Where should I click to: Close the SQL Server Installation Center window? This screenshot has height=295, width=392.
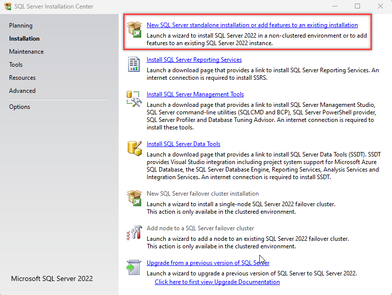click(380, 6)
